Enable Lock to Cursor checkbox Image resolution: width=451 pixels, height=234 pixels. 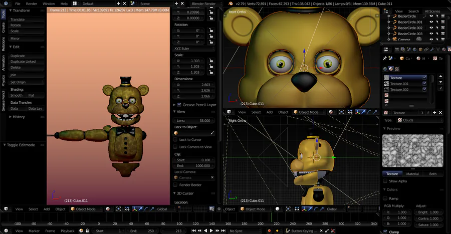[x=175, y=139]
